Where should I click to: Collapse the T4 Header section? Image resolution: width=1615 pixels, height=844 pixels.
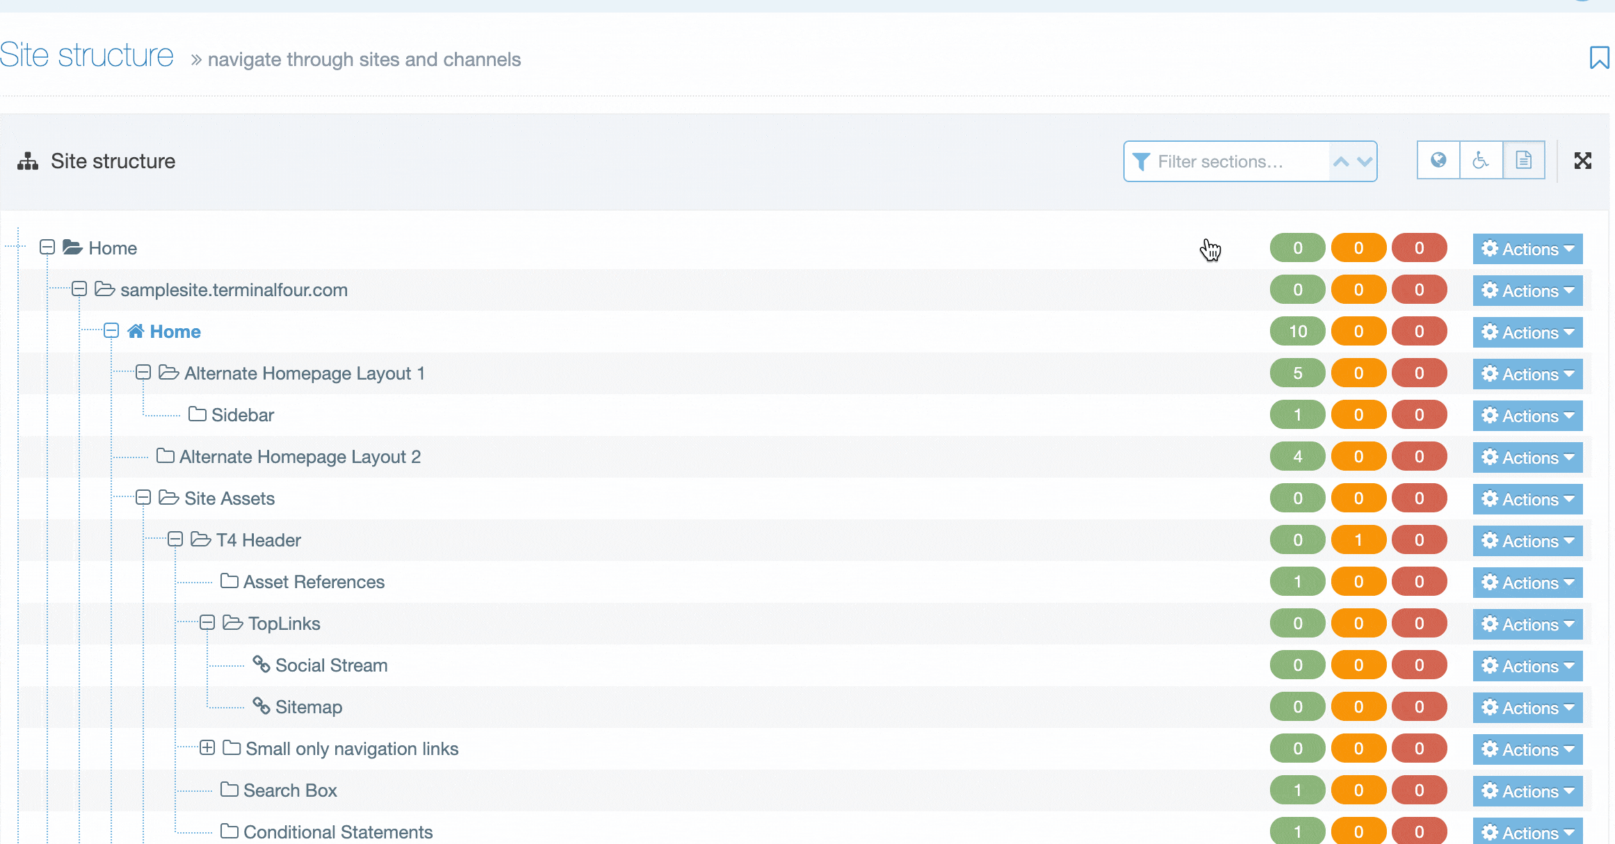[x=175, y=539]
